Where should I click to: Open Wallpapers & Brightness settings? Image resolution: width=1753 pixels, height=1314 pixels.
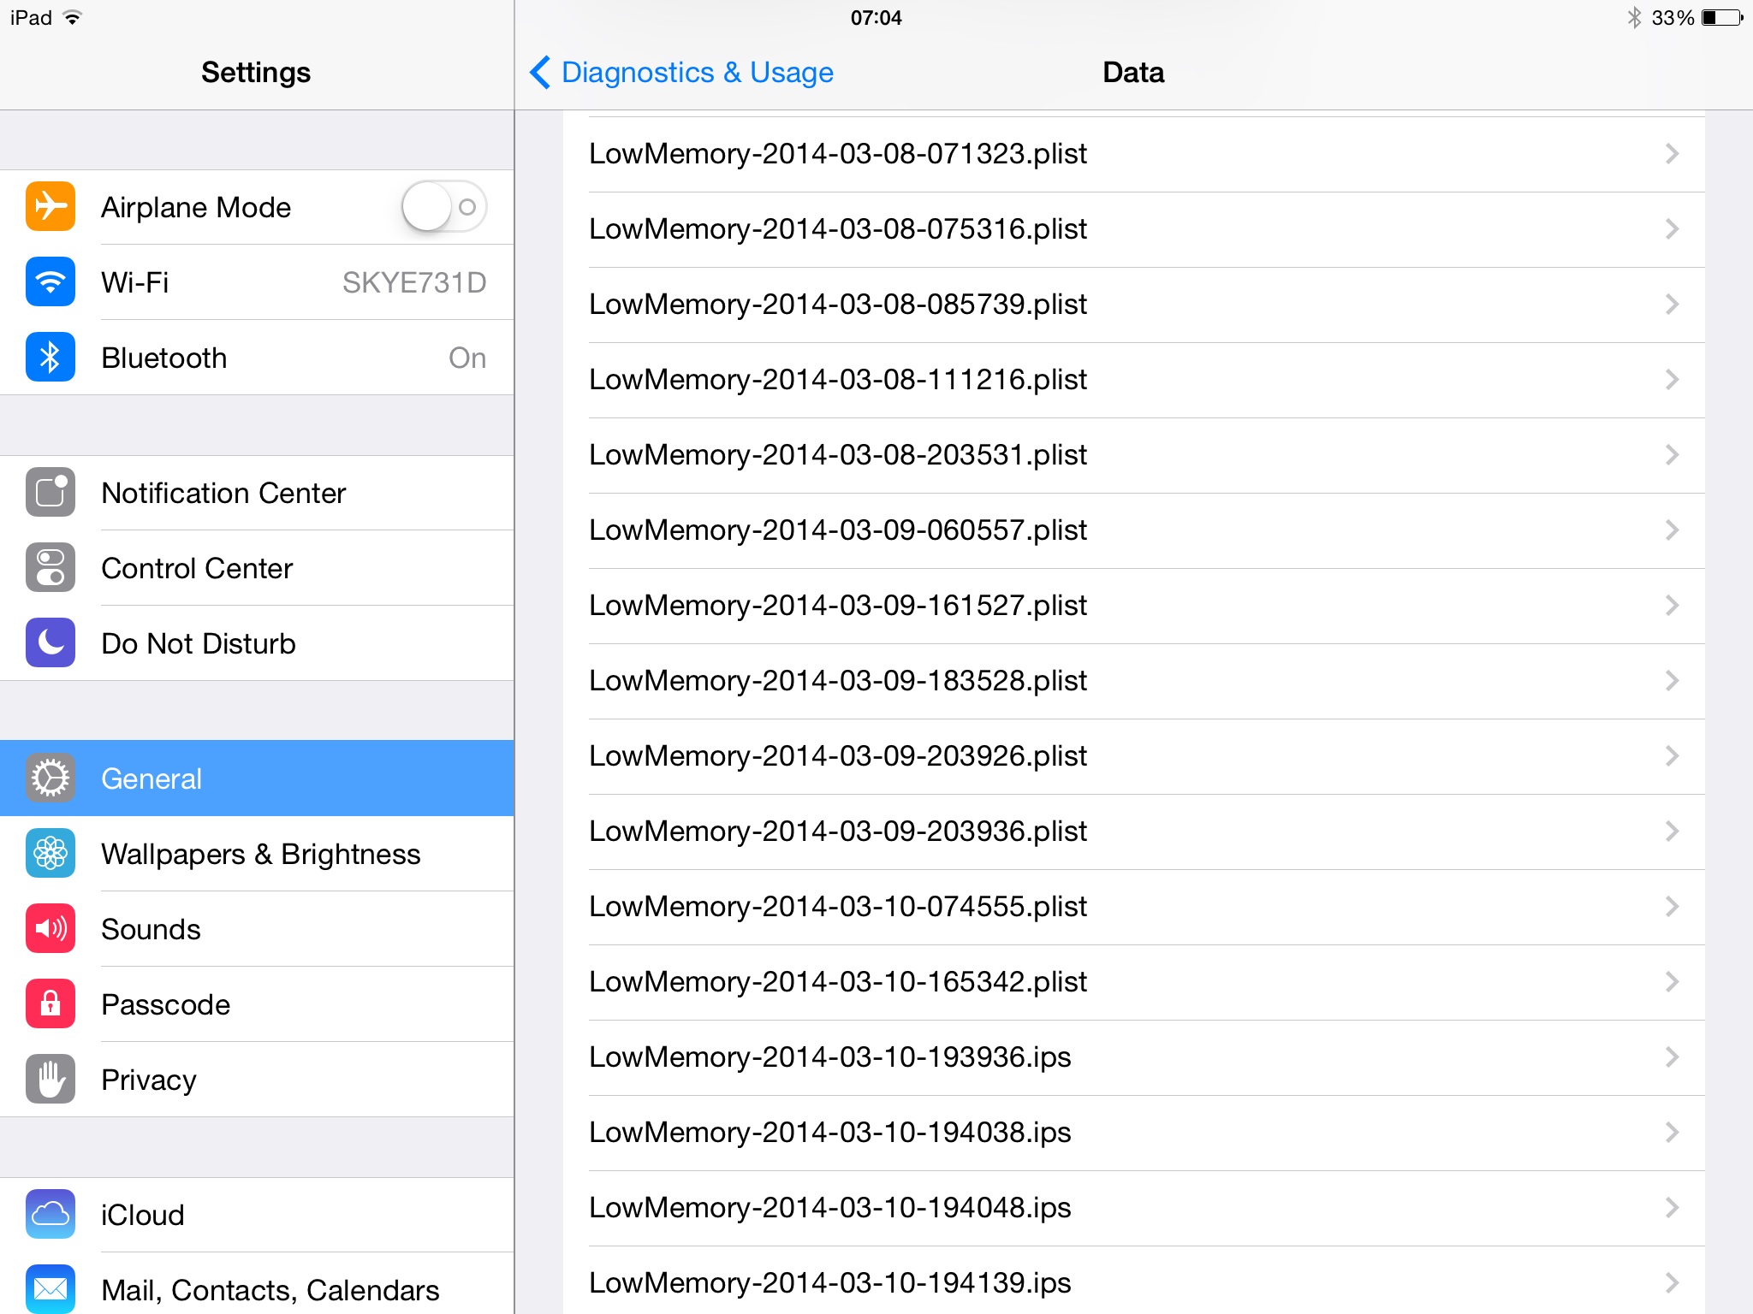pyautogui.click(x=257, y=854)
